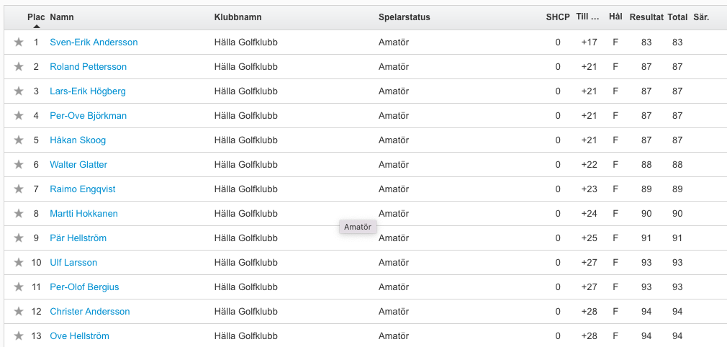727x347 pixels.
Task: Toggle star for Walter Glatter
Action: tap(19, 165)
